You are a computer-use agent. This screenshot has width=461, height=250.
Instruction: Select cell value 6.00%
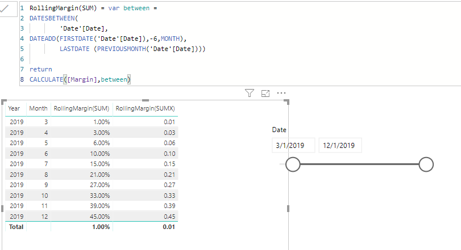[x=101, y=143]
